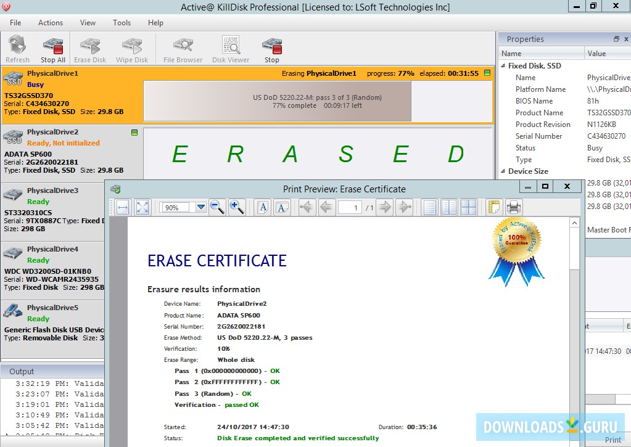Click the page number input field
Viewport: 631px width, 447px height.
coord(349,208)
